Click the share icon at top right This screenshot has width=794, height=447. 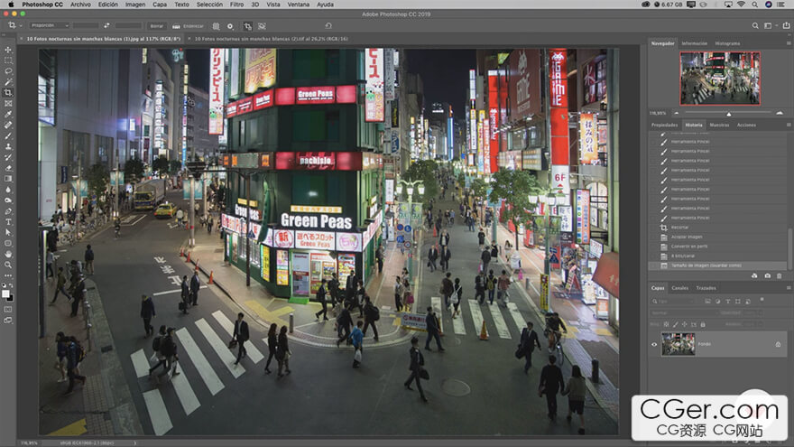click(787, 25)
